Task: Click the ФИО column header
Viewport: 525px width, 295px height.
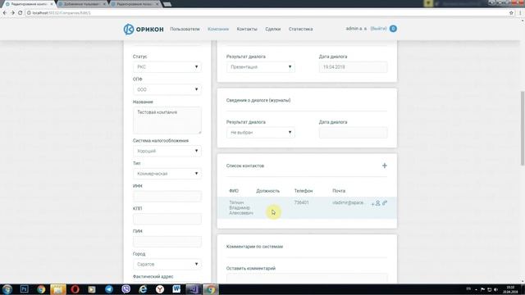Action: click(234, 191)
